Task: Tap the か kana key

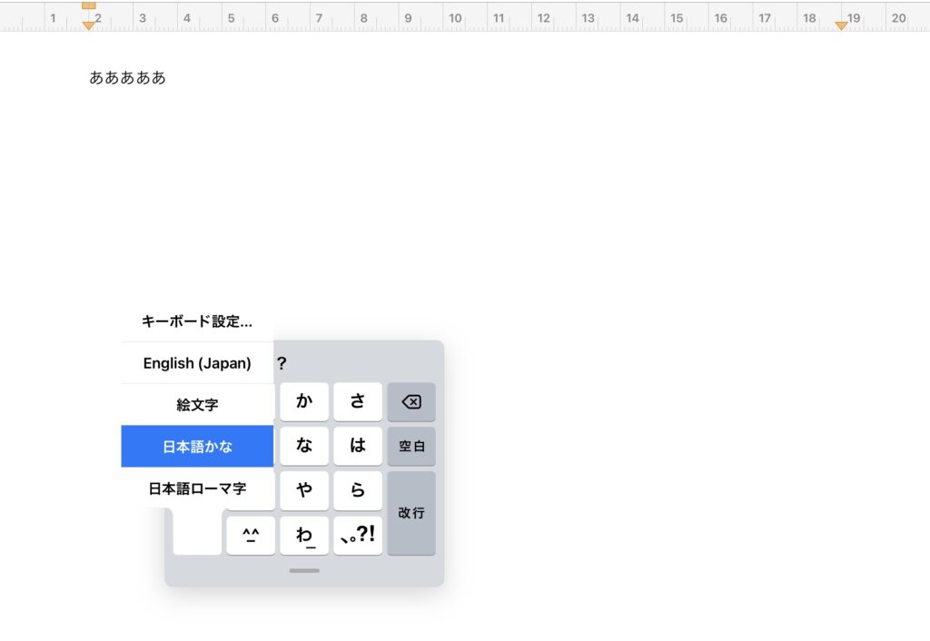Action: [304, 401]
